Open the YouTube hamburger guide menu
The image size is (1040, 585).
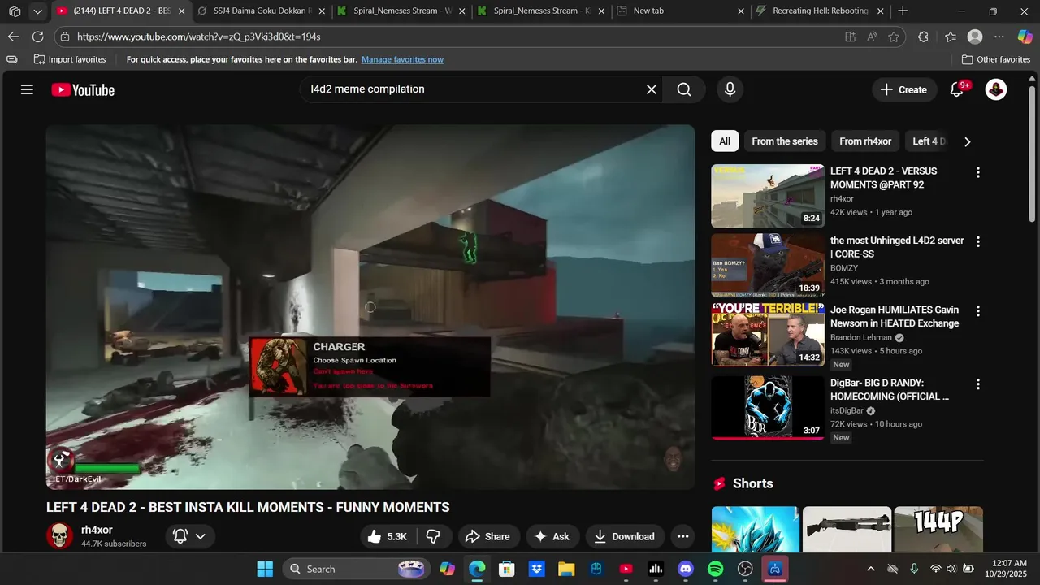(27, 89)
